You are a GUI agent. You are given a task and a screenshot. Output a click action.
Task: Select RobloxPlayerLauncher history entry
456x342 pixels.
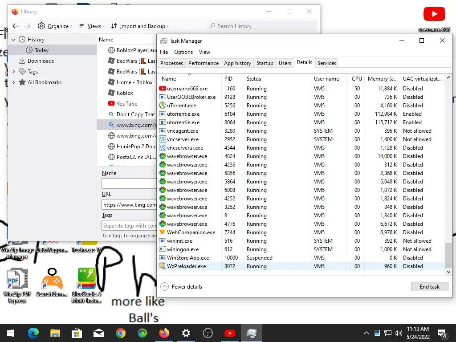pos(132,50)
